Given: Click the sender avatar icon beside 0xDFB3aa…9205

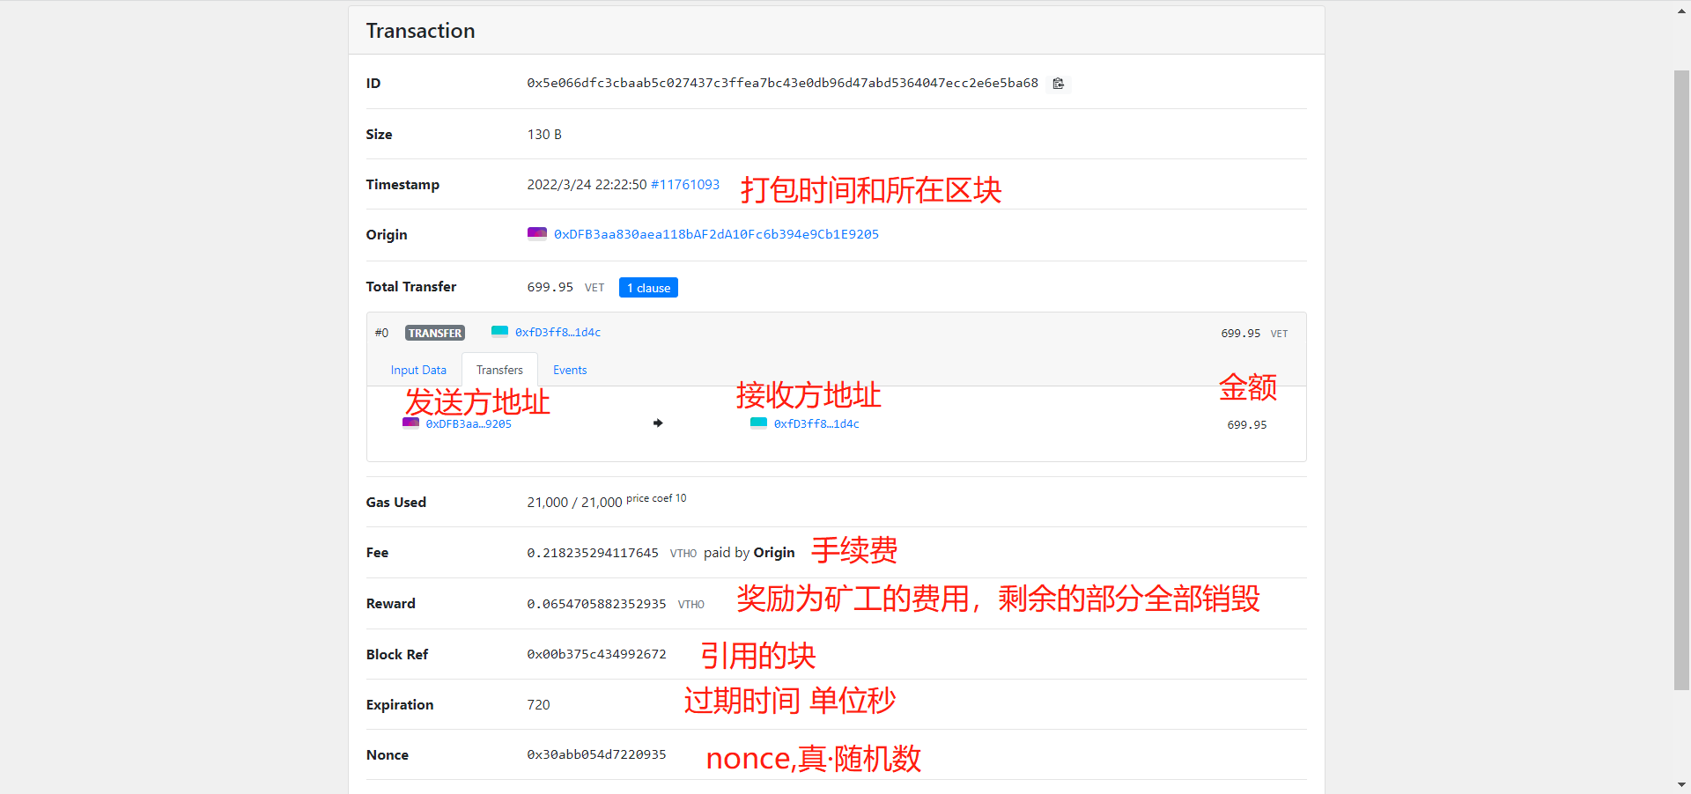Looking at the screenshot, I should (410, 423).
